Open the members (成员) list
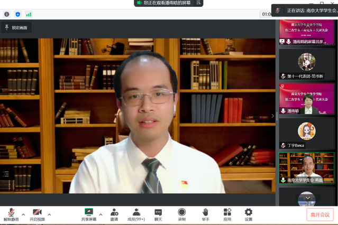This screenshot has width=338, height=225. 136,214
